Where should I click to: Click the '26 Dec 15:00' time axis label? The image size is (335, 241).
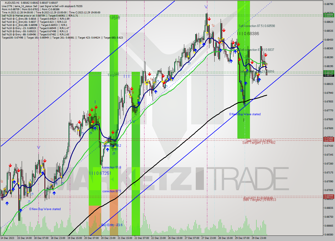(175, 238)
